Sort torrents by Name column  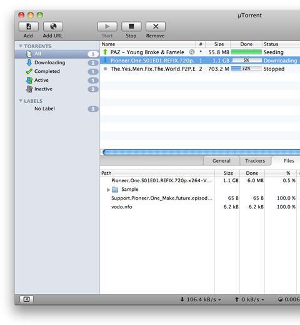click(148, 44)
